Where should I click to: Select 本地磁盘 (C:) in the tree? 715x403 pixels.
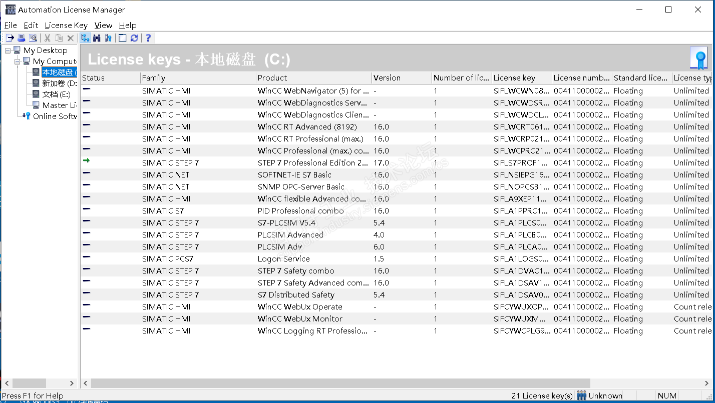(59, 72)
